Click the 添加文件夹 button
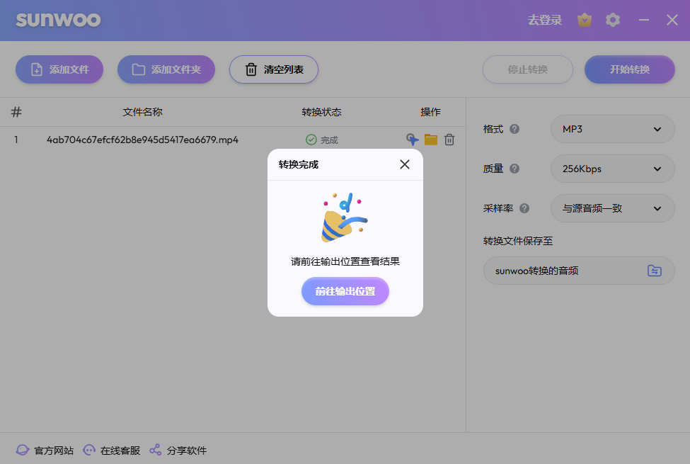The height and width of the screenshot is (464, 690). click(166, 69)
